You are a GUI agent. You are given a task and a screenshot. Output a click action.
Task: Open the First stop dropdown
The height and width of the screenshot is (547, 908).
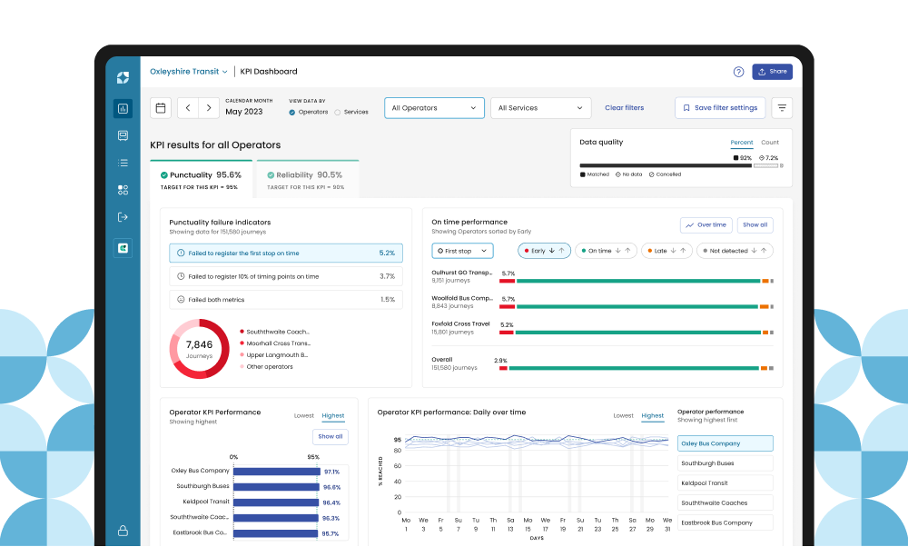point(463,251)
